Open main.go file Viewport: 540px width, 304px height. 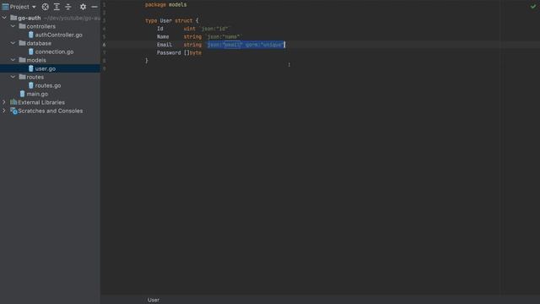click(x=37, y=94)
